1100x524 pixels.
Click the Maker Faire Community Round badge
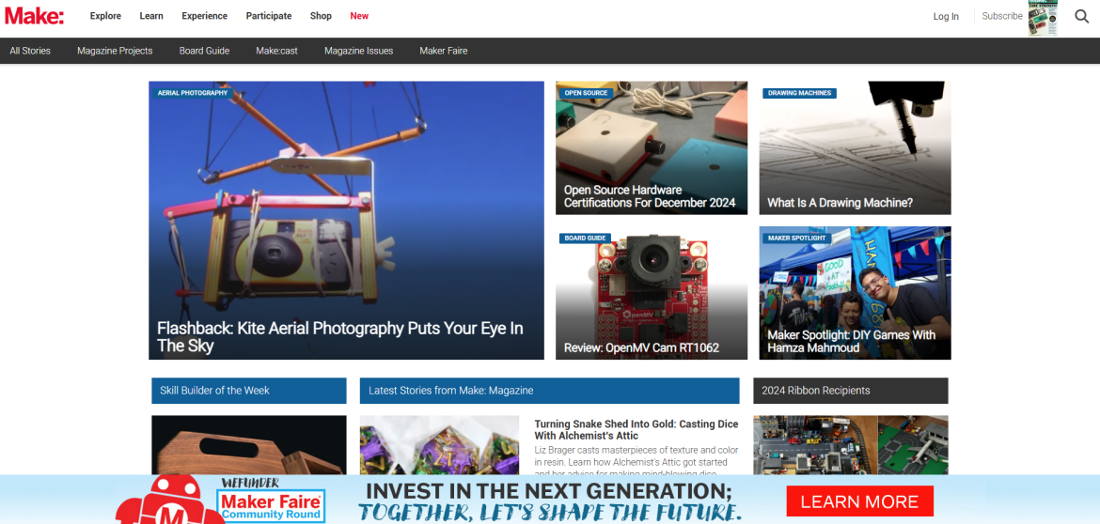(270, 506)
